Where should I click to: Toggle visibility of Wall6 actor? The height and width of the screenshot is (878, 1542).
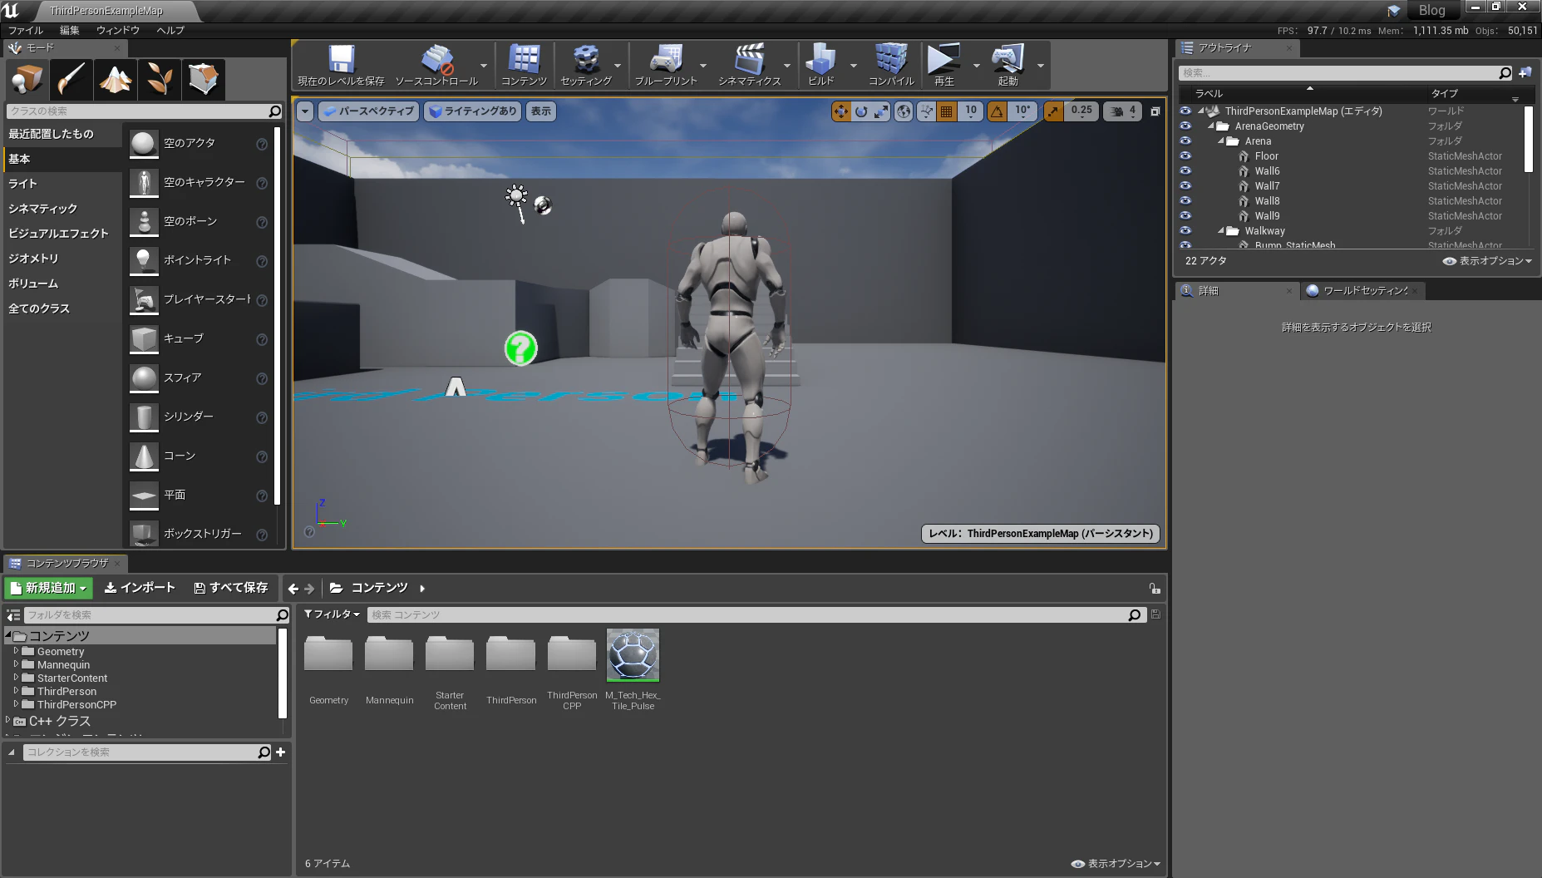tap(1185, 170)
